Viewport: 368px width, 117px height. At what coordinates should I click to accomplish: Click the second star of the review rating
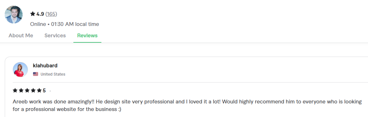21,90
